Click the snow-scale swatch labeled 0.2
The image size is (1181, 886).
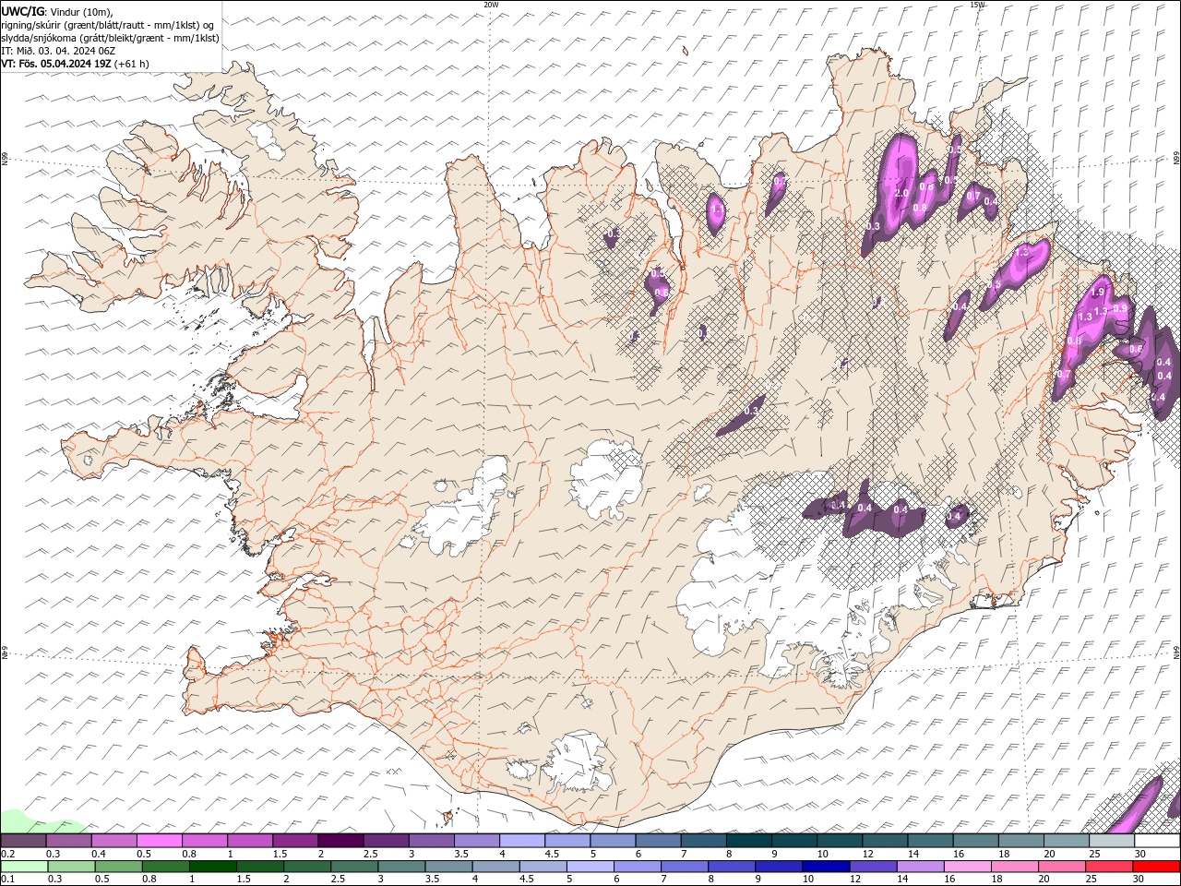pos(23,841)
